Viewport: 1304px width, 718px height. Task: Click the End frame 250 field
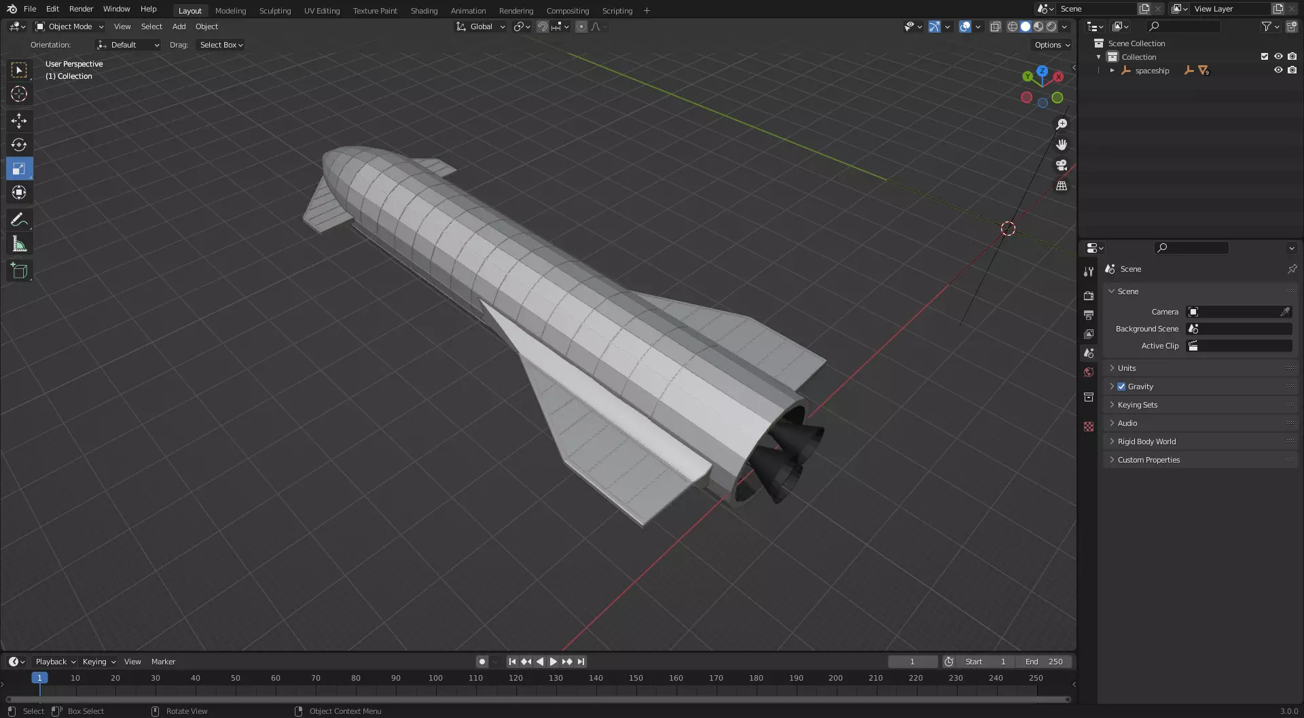point(1044,662)
